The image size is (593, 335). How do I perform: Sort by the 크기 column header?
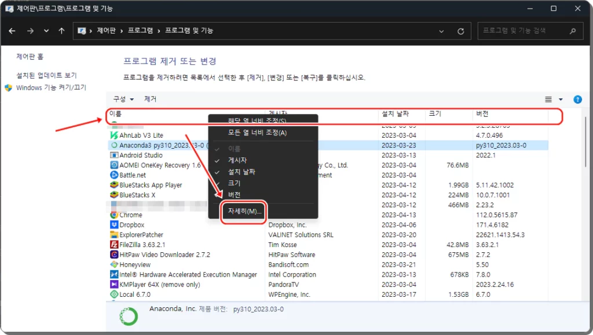(x=435, y=113)
